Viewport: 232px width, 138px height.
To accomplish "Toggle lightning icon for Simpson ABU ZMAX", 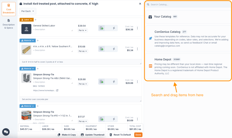I will [114, 82].
